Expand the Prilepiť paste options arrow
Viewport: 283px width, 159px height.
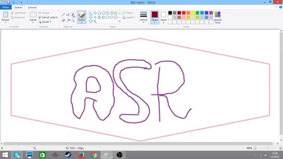(x=5, y=23)
